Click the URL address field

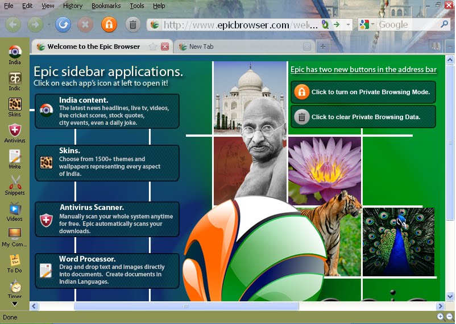coord(240,24)
